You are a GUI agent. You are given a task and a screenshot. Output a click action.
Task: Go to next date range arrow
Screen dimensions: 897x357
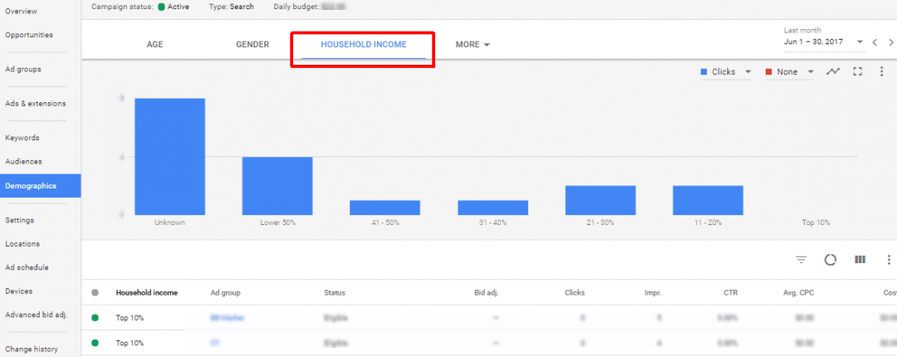890,42
